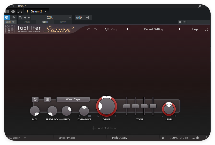Click the expansion icon left of DYNAMICS
215x145 pixels.
tap(79, 116)
